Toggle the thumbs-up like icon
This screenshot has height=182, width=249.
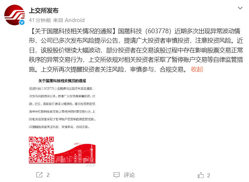point(201,175)
